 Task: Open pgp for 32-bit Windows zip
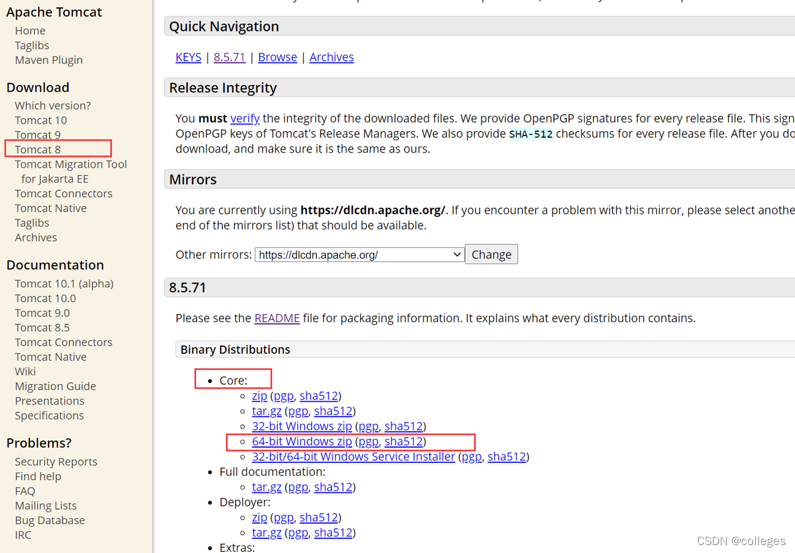pyautogui.click(x=369, y=426)
